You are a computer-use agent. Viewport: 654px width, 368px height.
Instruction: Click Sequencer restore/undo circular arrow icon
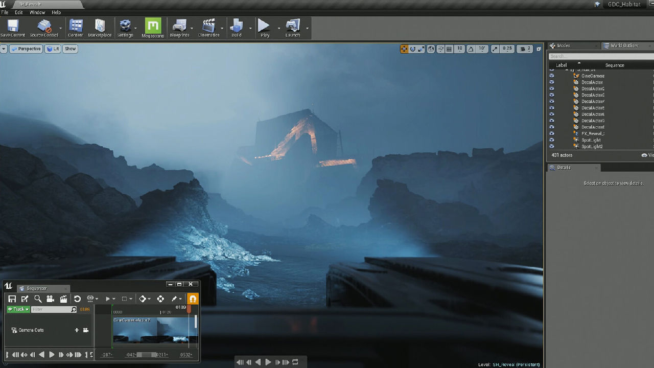(77, 299)
